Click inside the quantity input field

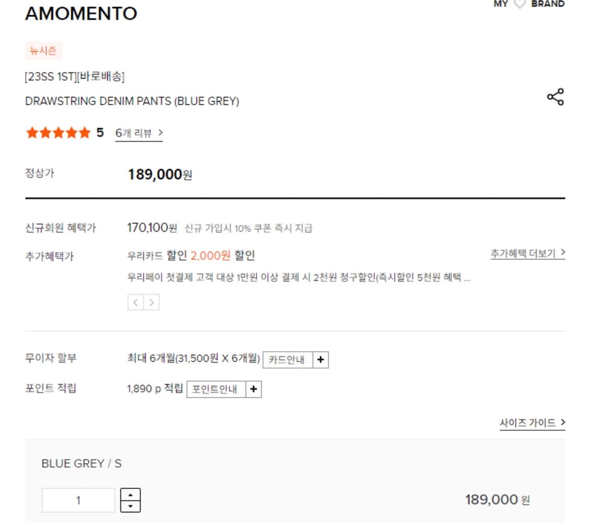click(x=77, y=499)
